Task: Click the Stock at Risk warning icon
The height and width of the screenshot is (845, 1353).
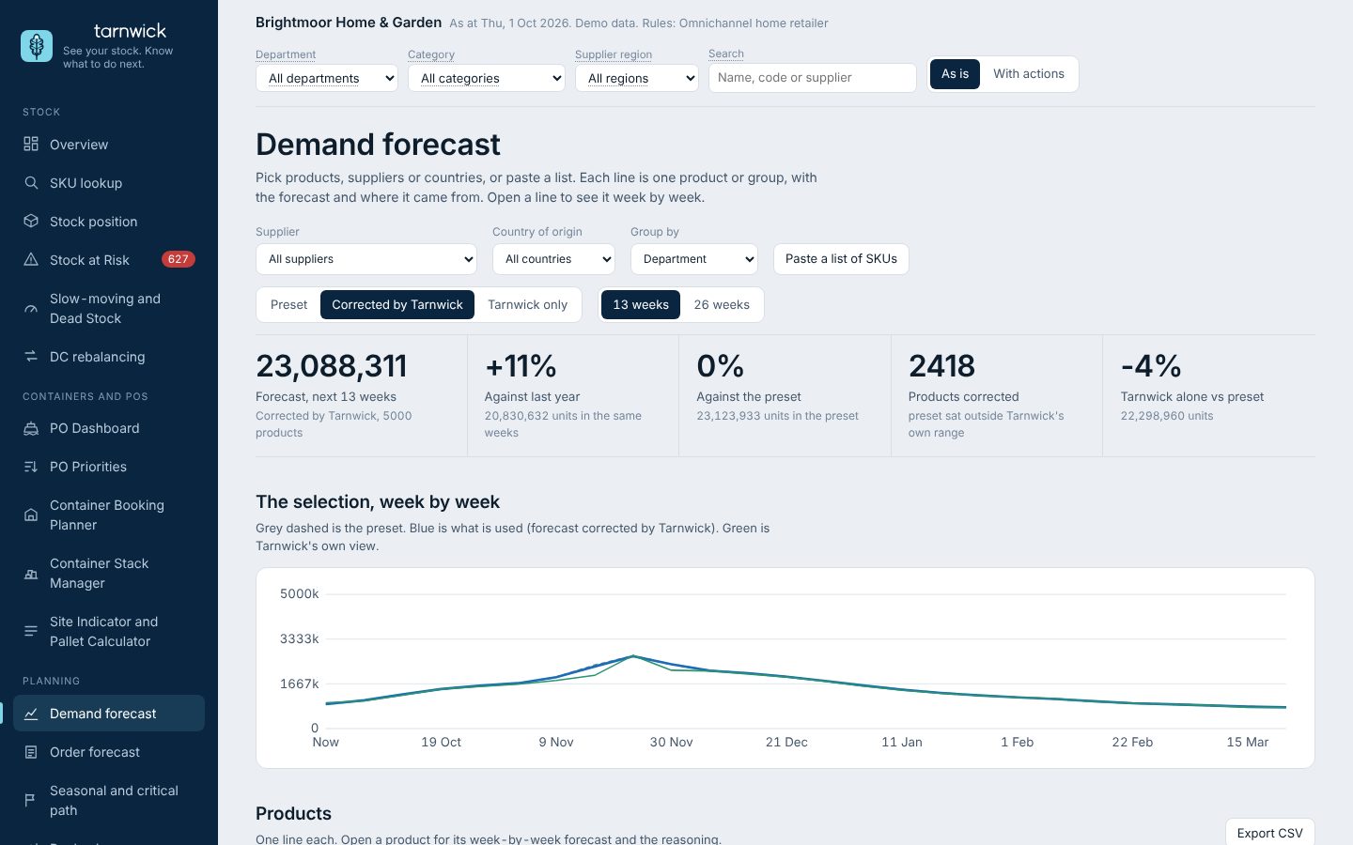Action: pyautogui.click(x=31, y=259)
